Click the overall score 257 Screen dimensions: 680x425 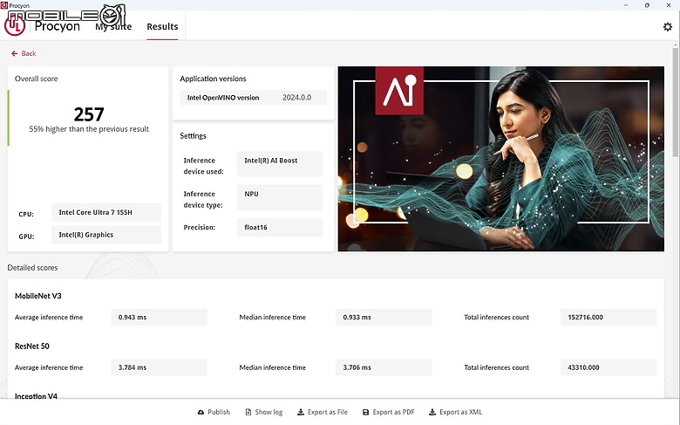(x=89, y=114)
